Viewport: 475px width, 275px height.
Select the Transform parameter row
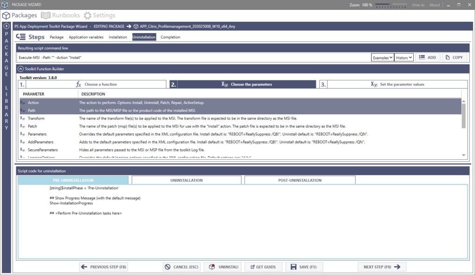(139, 118)
